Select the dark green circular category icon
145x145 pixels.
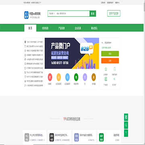click(76, 77)
